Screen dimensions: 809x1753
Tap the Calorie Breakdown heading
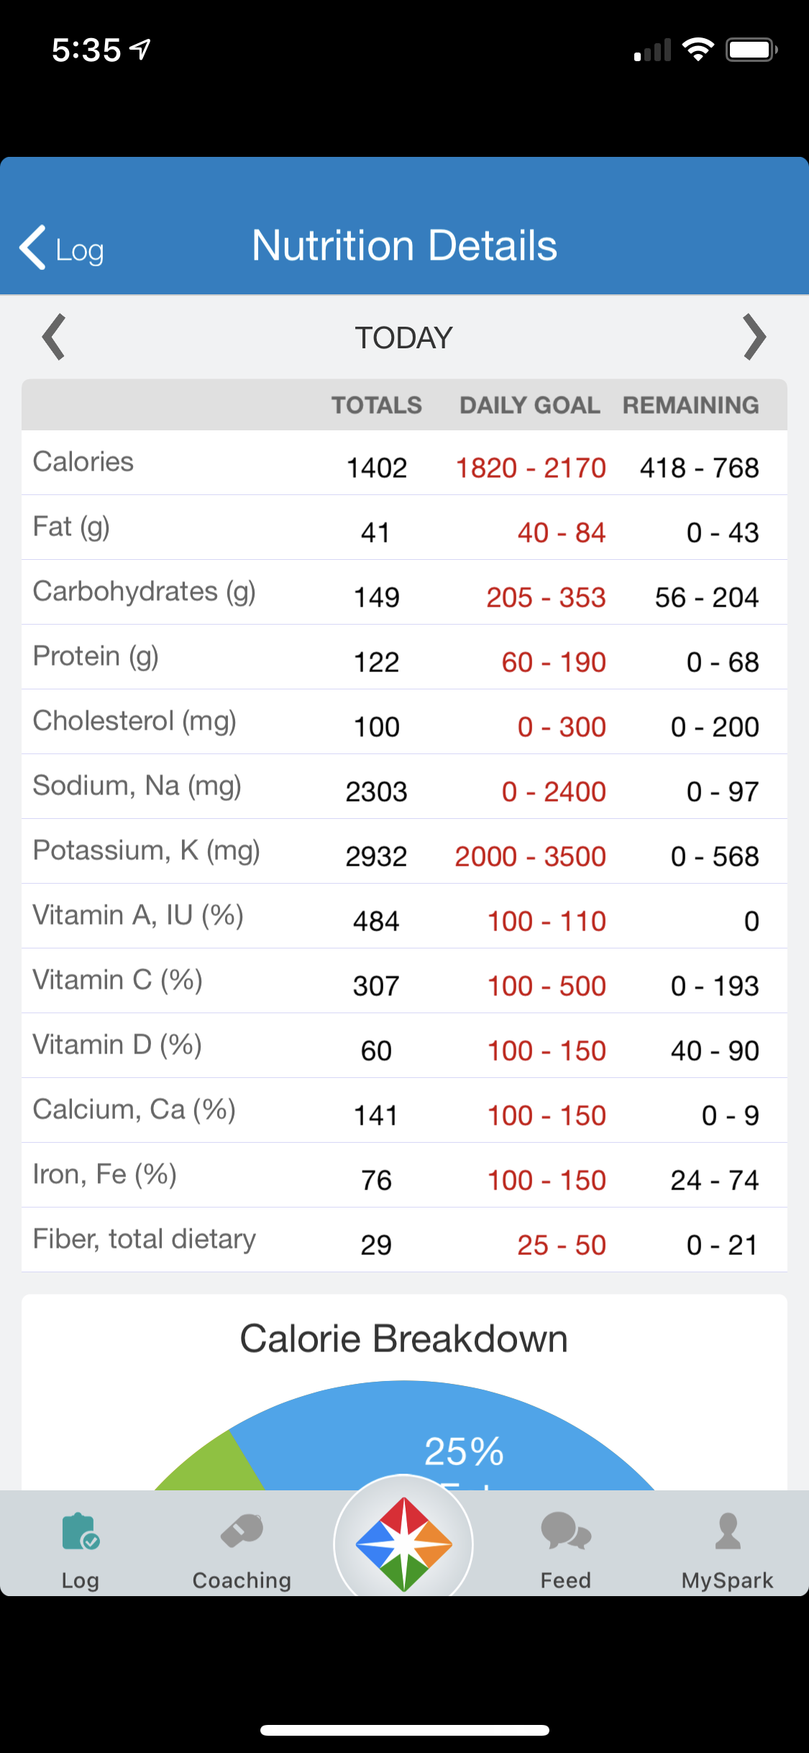click(404, 1338)
